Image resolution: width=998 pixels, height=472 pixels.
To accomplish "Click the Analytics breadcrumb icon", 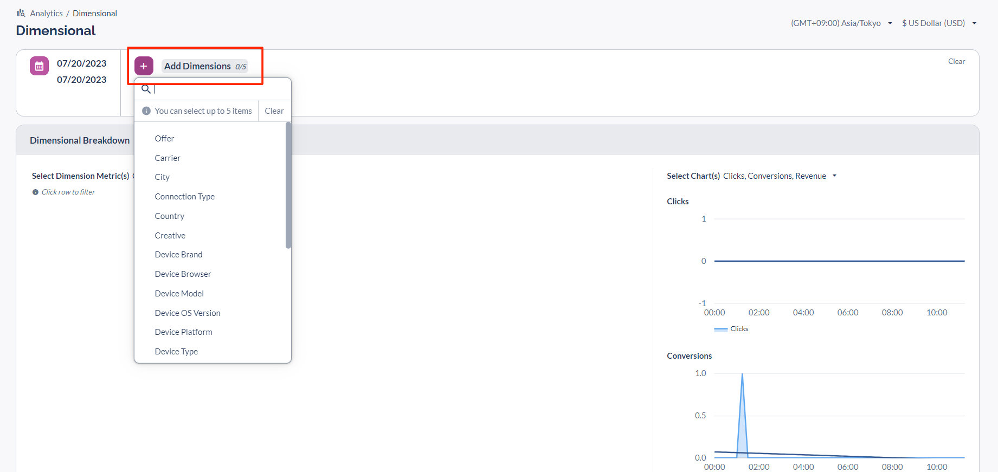I will click(x=21, y=13).
